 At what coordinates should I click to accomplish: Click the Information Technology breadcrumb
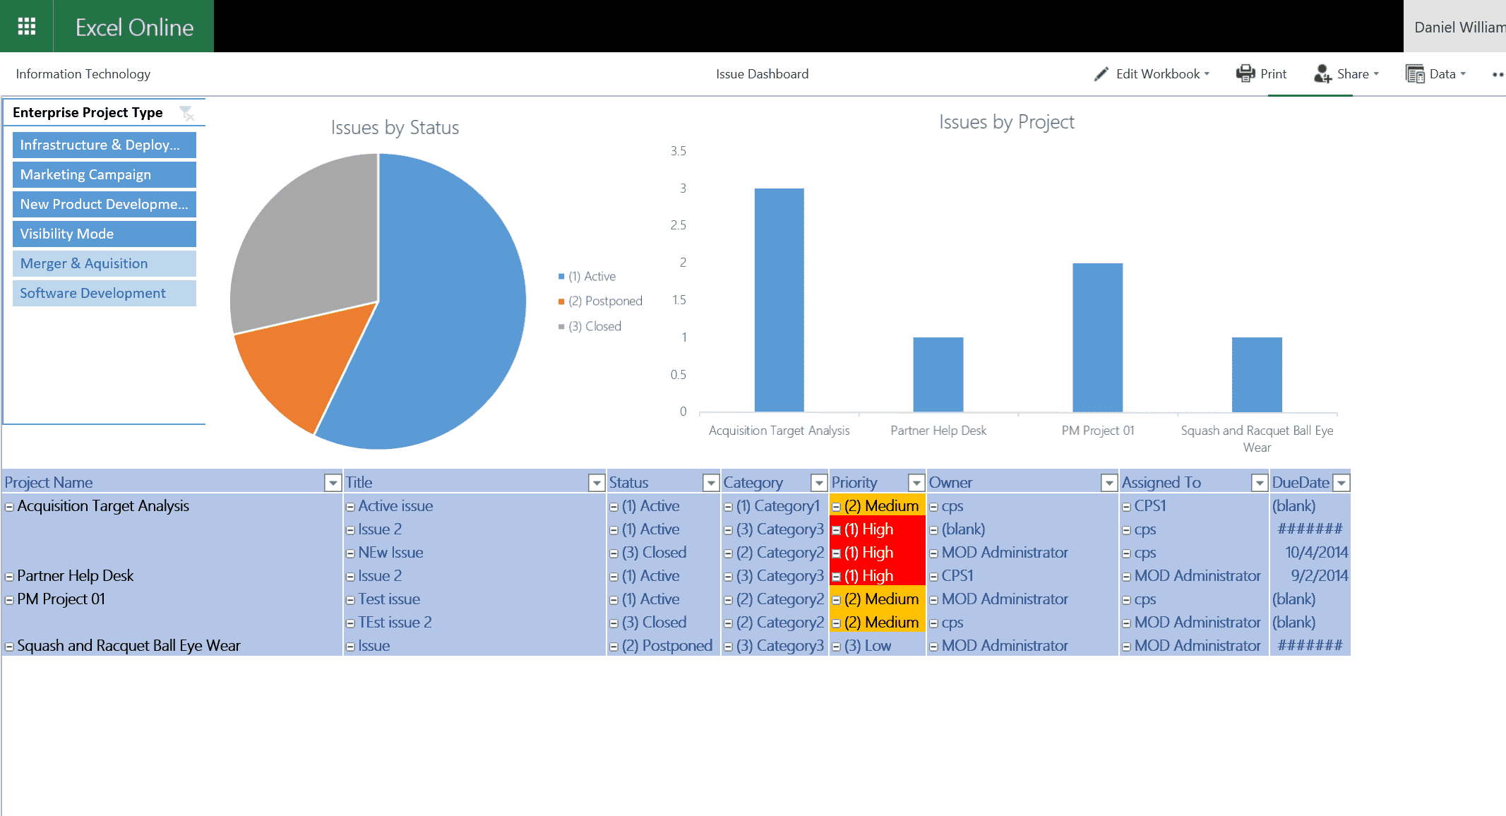click(83, 74)
